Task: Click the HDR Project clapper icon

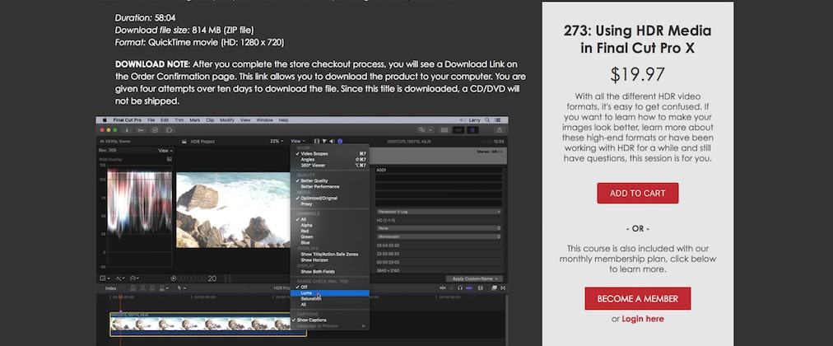Action: click(x=184, y=142)
